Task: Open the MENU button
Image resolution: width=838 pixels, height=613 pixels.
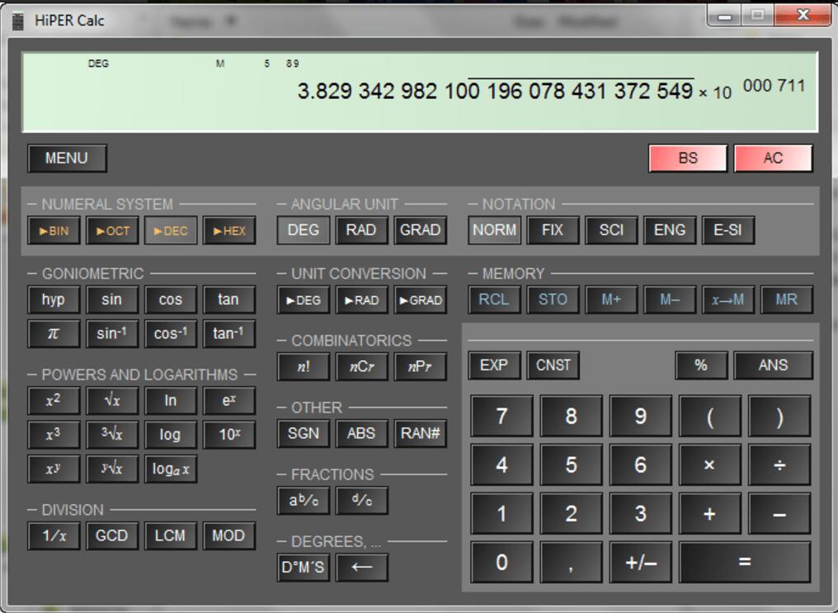Action: tap(67, 158)
